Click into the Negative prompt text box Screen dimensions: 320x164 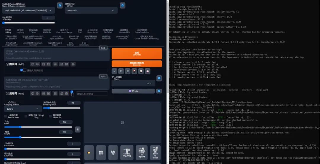57,83
